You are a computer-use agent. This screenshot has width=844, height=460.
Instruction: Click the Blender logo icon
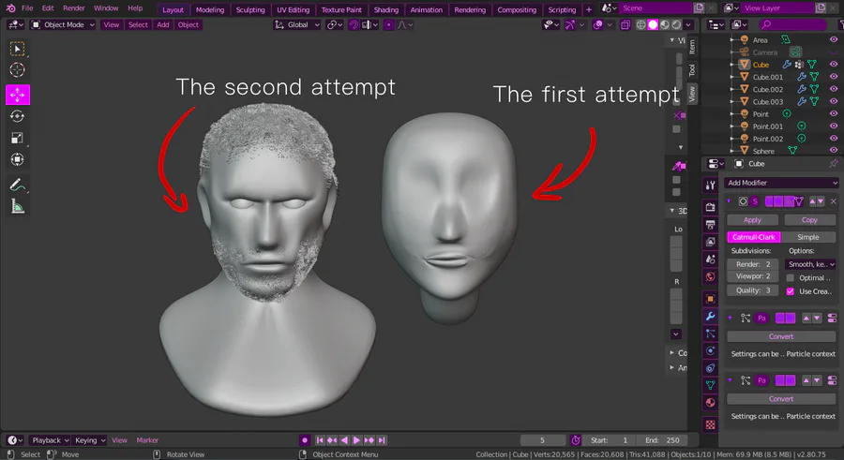click(x=10, y=8)
